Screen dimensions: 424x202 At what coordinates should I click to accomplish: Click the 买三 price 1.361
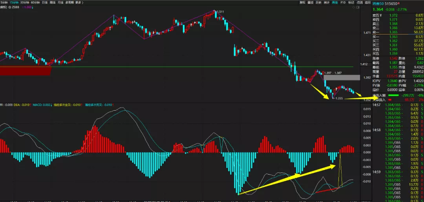(x=393, y=45)
